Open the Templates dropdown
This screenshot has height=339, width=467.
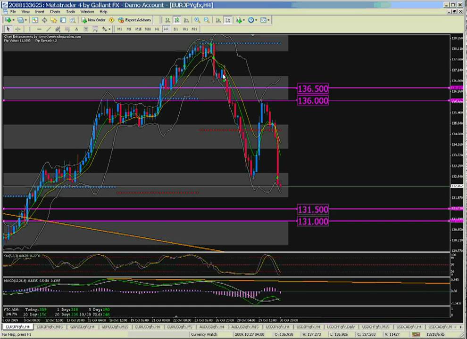265,20
